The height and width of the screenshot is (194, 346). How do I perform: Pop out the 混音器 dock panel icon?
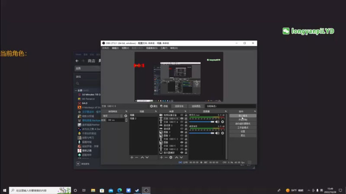point(226,112)
